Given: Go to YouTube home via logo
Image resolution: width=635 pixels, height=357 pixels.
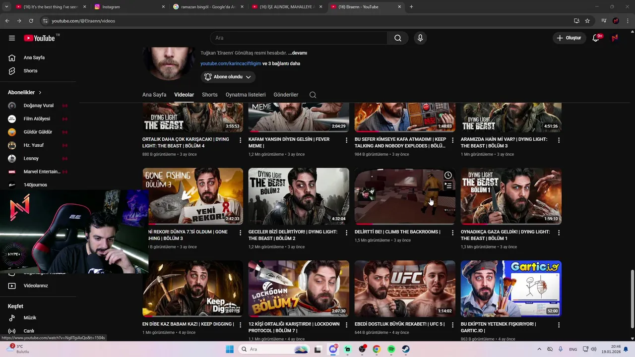Looking at the screenshot, I should coord(40,38).
